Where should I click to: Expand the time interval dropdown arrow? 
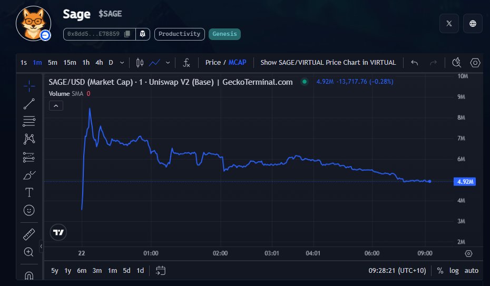click(122, 63)
